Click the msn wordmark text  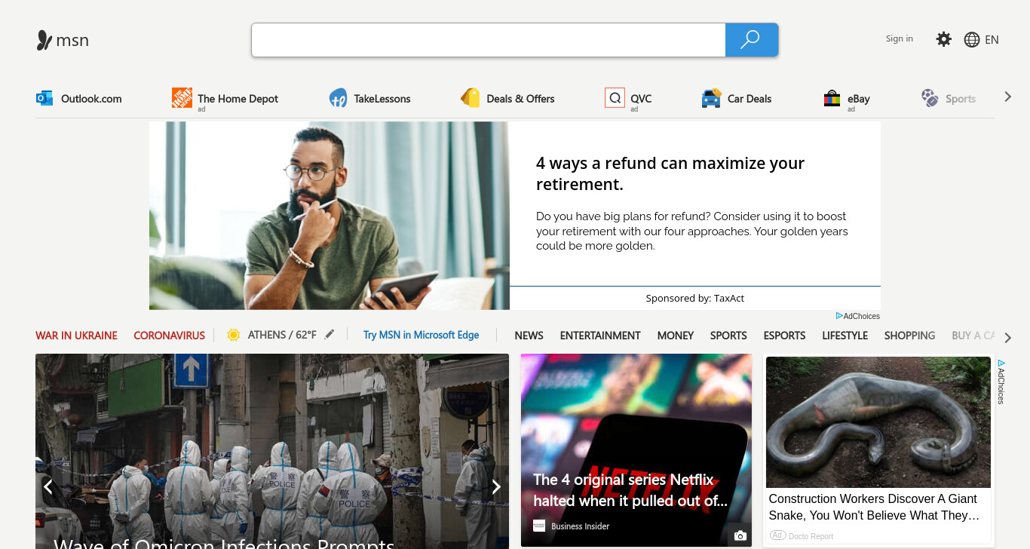pyautogui.click(x=72, y=40)
